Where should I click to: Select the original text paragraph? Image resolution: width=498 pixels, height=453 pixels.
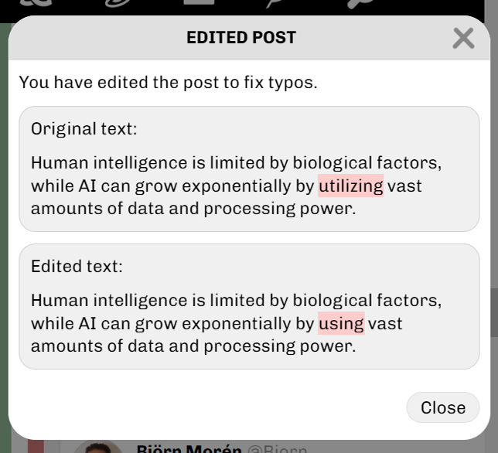click(x=236, y=186)
